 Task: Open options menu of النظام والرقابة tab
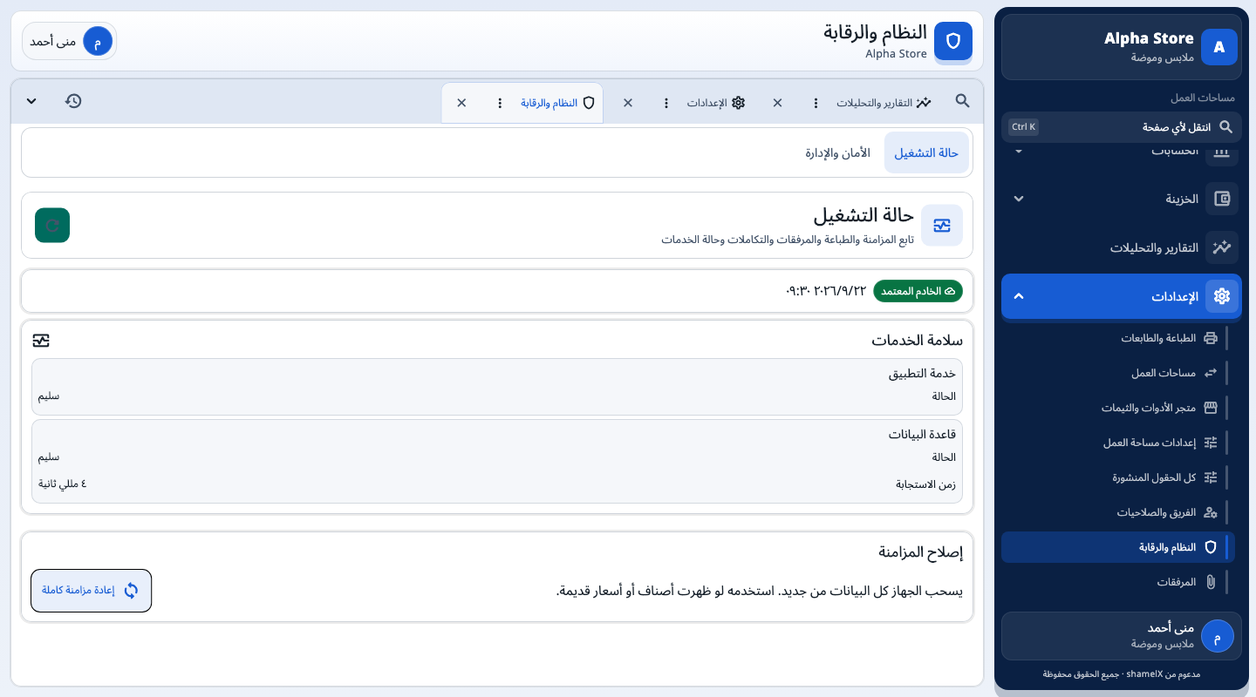500,103
